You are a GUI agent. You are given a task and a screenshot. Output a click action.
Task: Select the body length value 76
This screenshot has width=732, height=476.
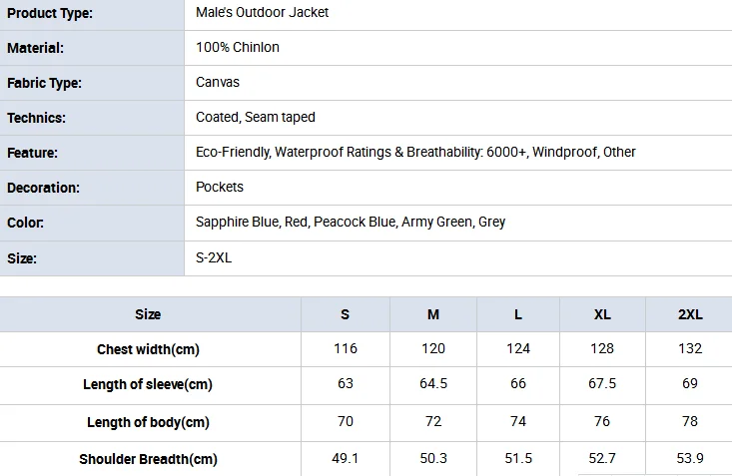point(602,421)
